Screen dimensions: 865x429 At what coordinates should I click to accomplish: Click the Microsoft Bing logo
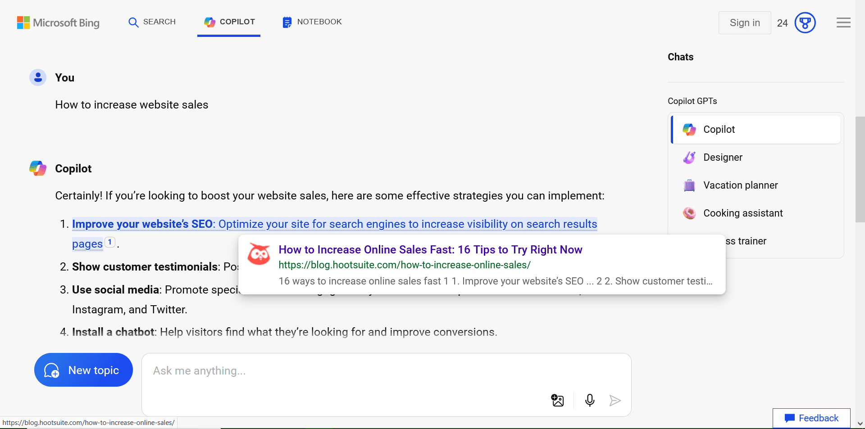(58, 23)
